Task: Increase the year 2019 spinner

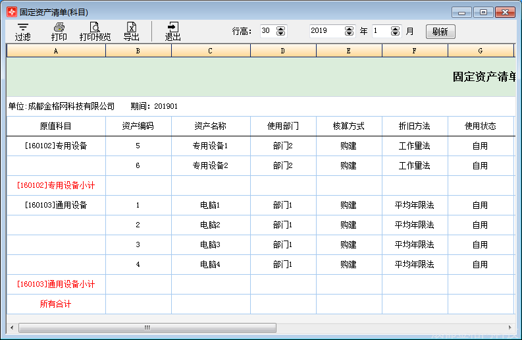Action: pyautogui.click(x=350, y=28)
